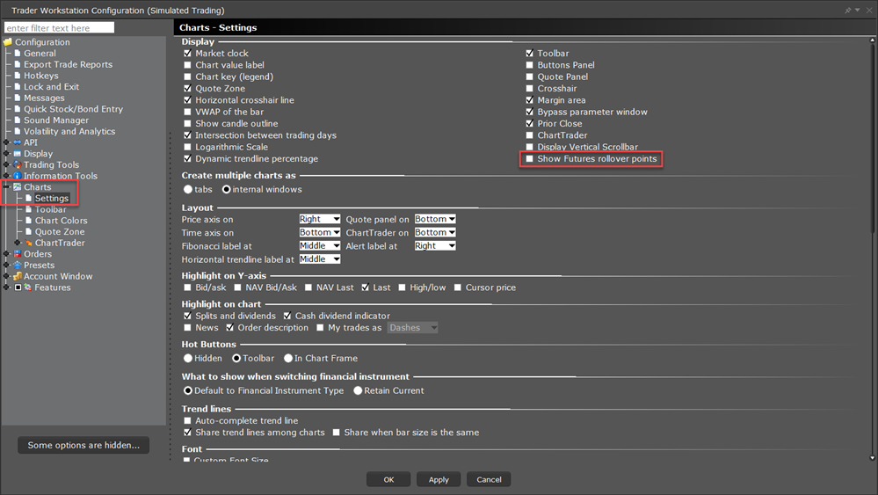Open the Messages tree item
This screenshot has height=495, width=878.
(x=44, y=98)
